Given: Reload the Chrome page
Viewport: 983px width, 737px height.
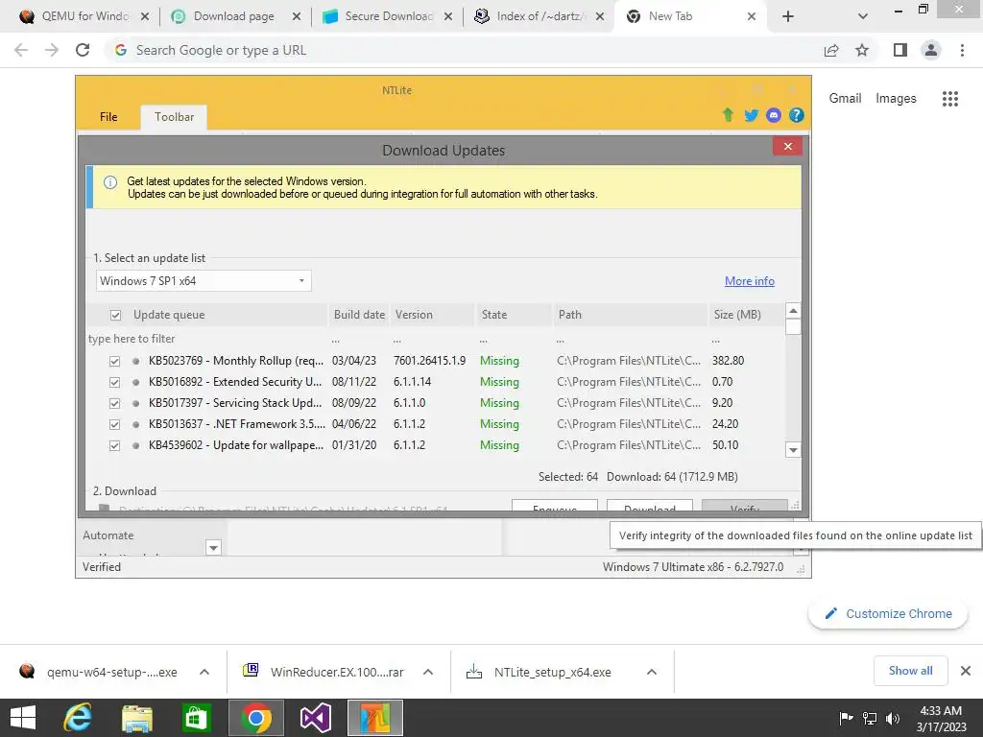Looking at the screenshot, I should [x=83, y=50].
